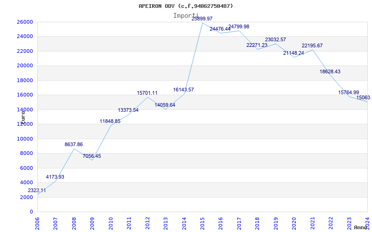Click the x-axis year 2014
372x232 pixels.
point(184,223)
